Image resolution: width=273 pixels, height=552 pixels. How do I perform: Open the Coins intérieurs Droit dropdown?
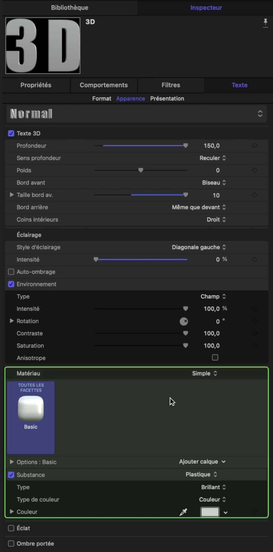(x=216, y=220)
